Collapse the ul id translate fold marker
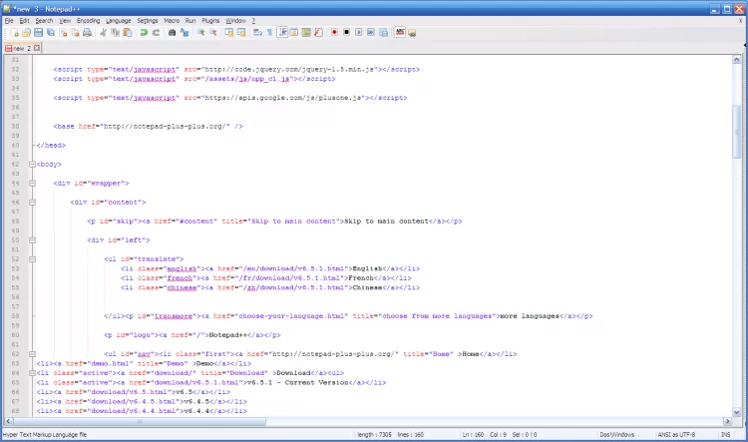 click(x=32, y=258)
